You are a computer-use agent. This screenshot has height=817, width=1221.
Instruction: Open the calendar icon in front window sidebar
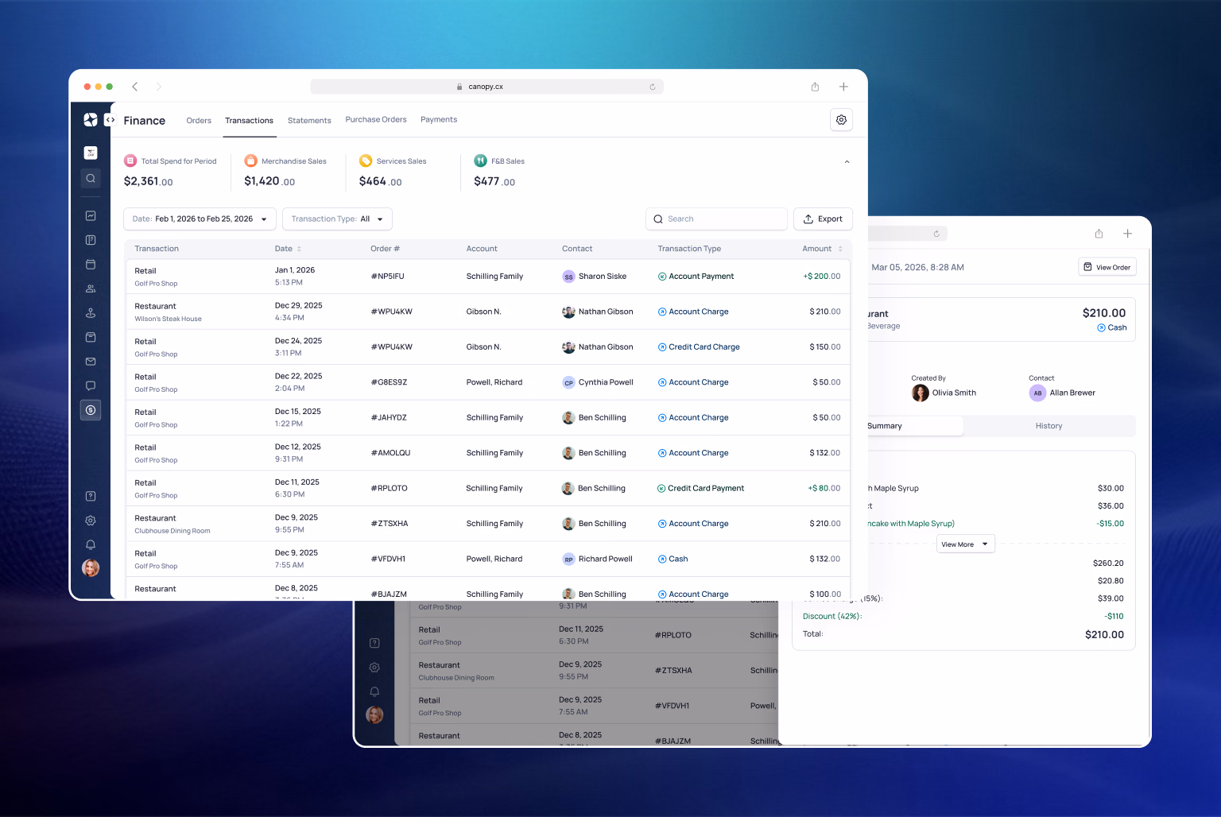tap(91, 264)
